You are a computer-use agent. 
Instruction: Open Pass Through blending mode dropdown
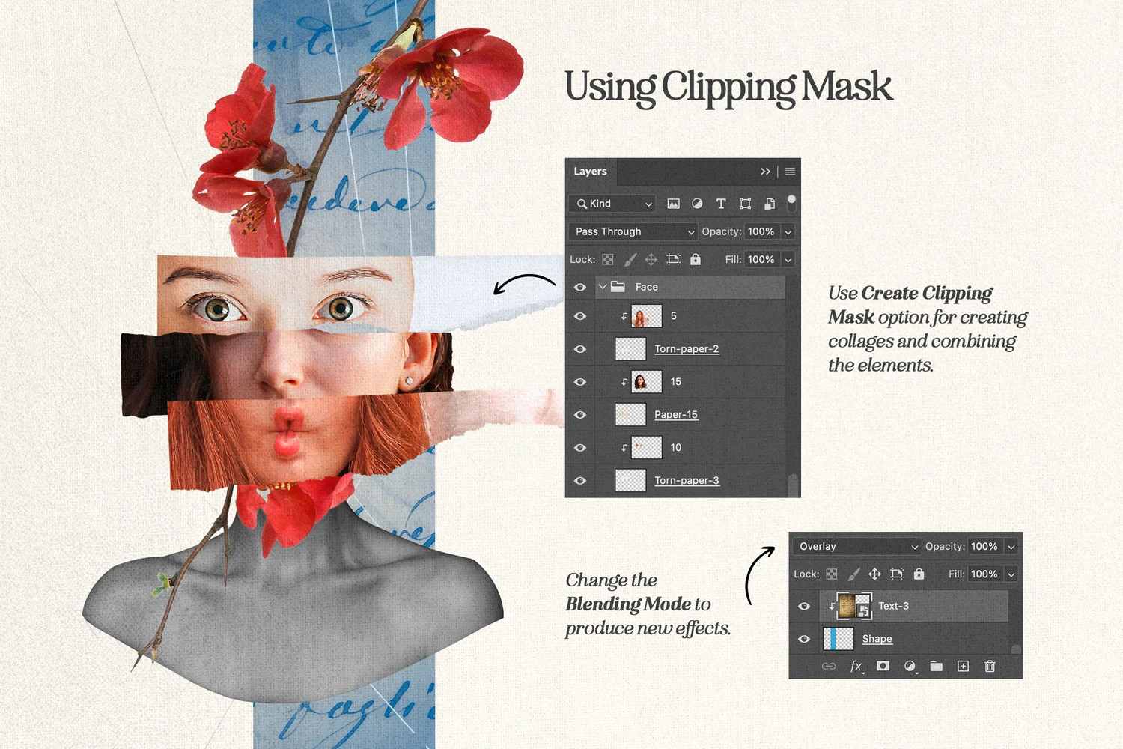point(633,231)
